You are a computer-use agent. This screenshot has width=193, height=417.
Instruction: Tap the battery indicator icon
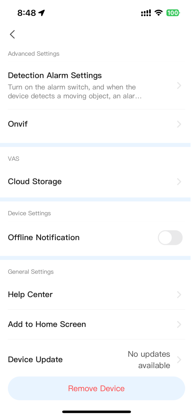click(173, 13)
